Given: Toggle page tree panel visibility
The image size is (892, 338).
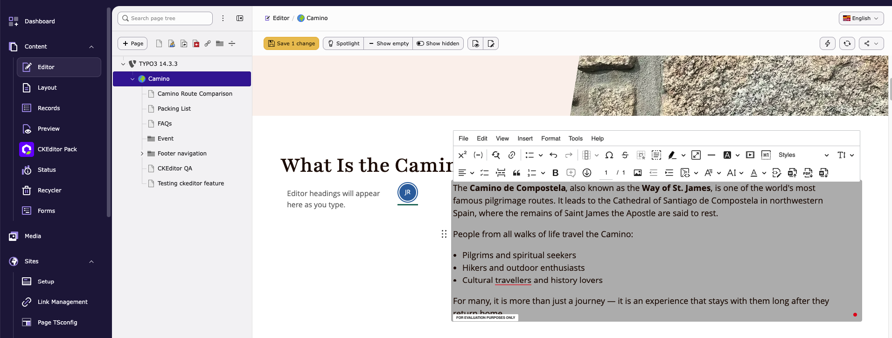Looking at the screenshot, I should click(240, 18).
